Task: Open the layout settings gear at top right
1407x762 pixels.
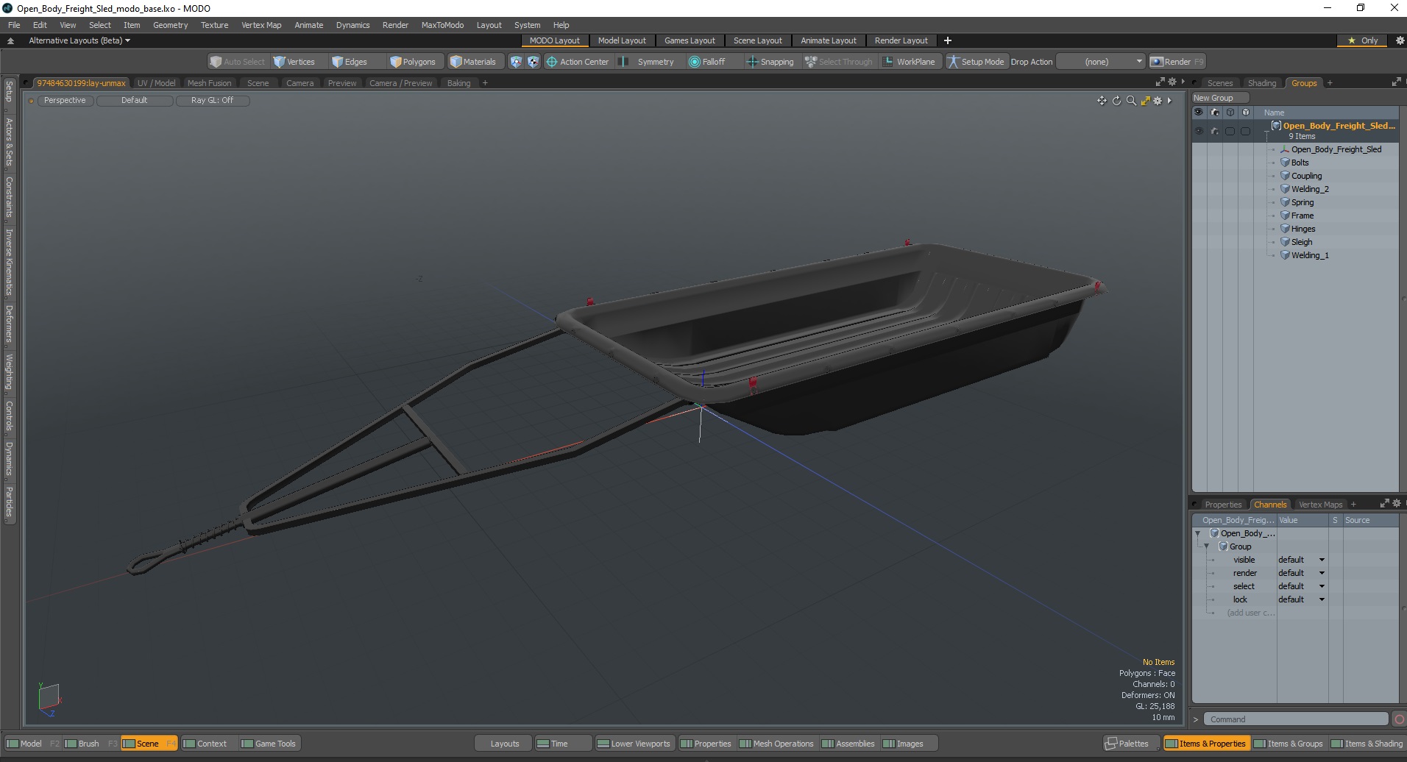Action: 1400,40
